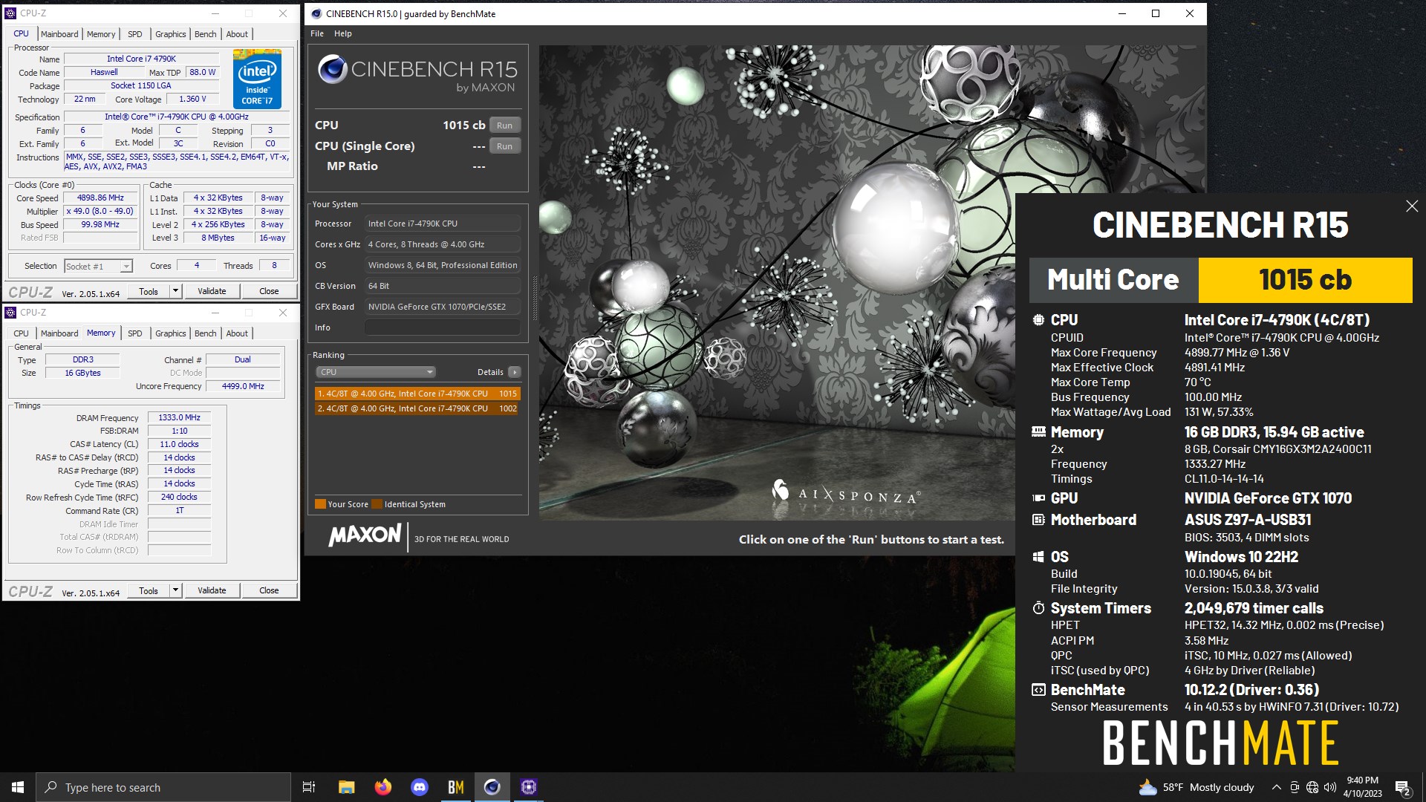Open the Windows Start menu
This screenshot has width=1426, height=802.
[x=18, y=787]
